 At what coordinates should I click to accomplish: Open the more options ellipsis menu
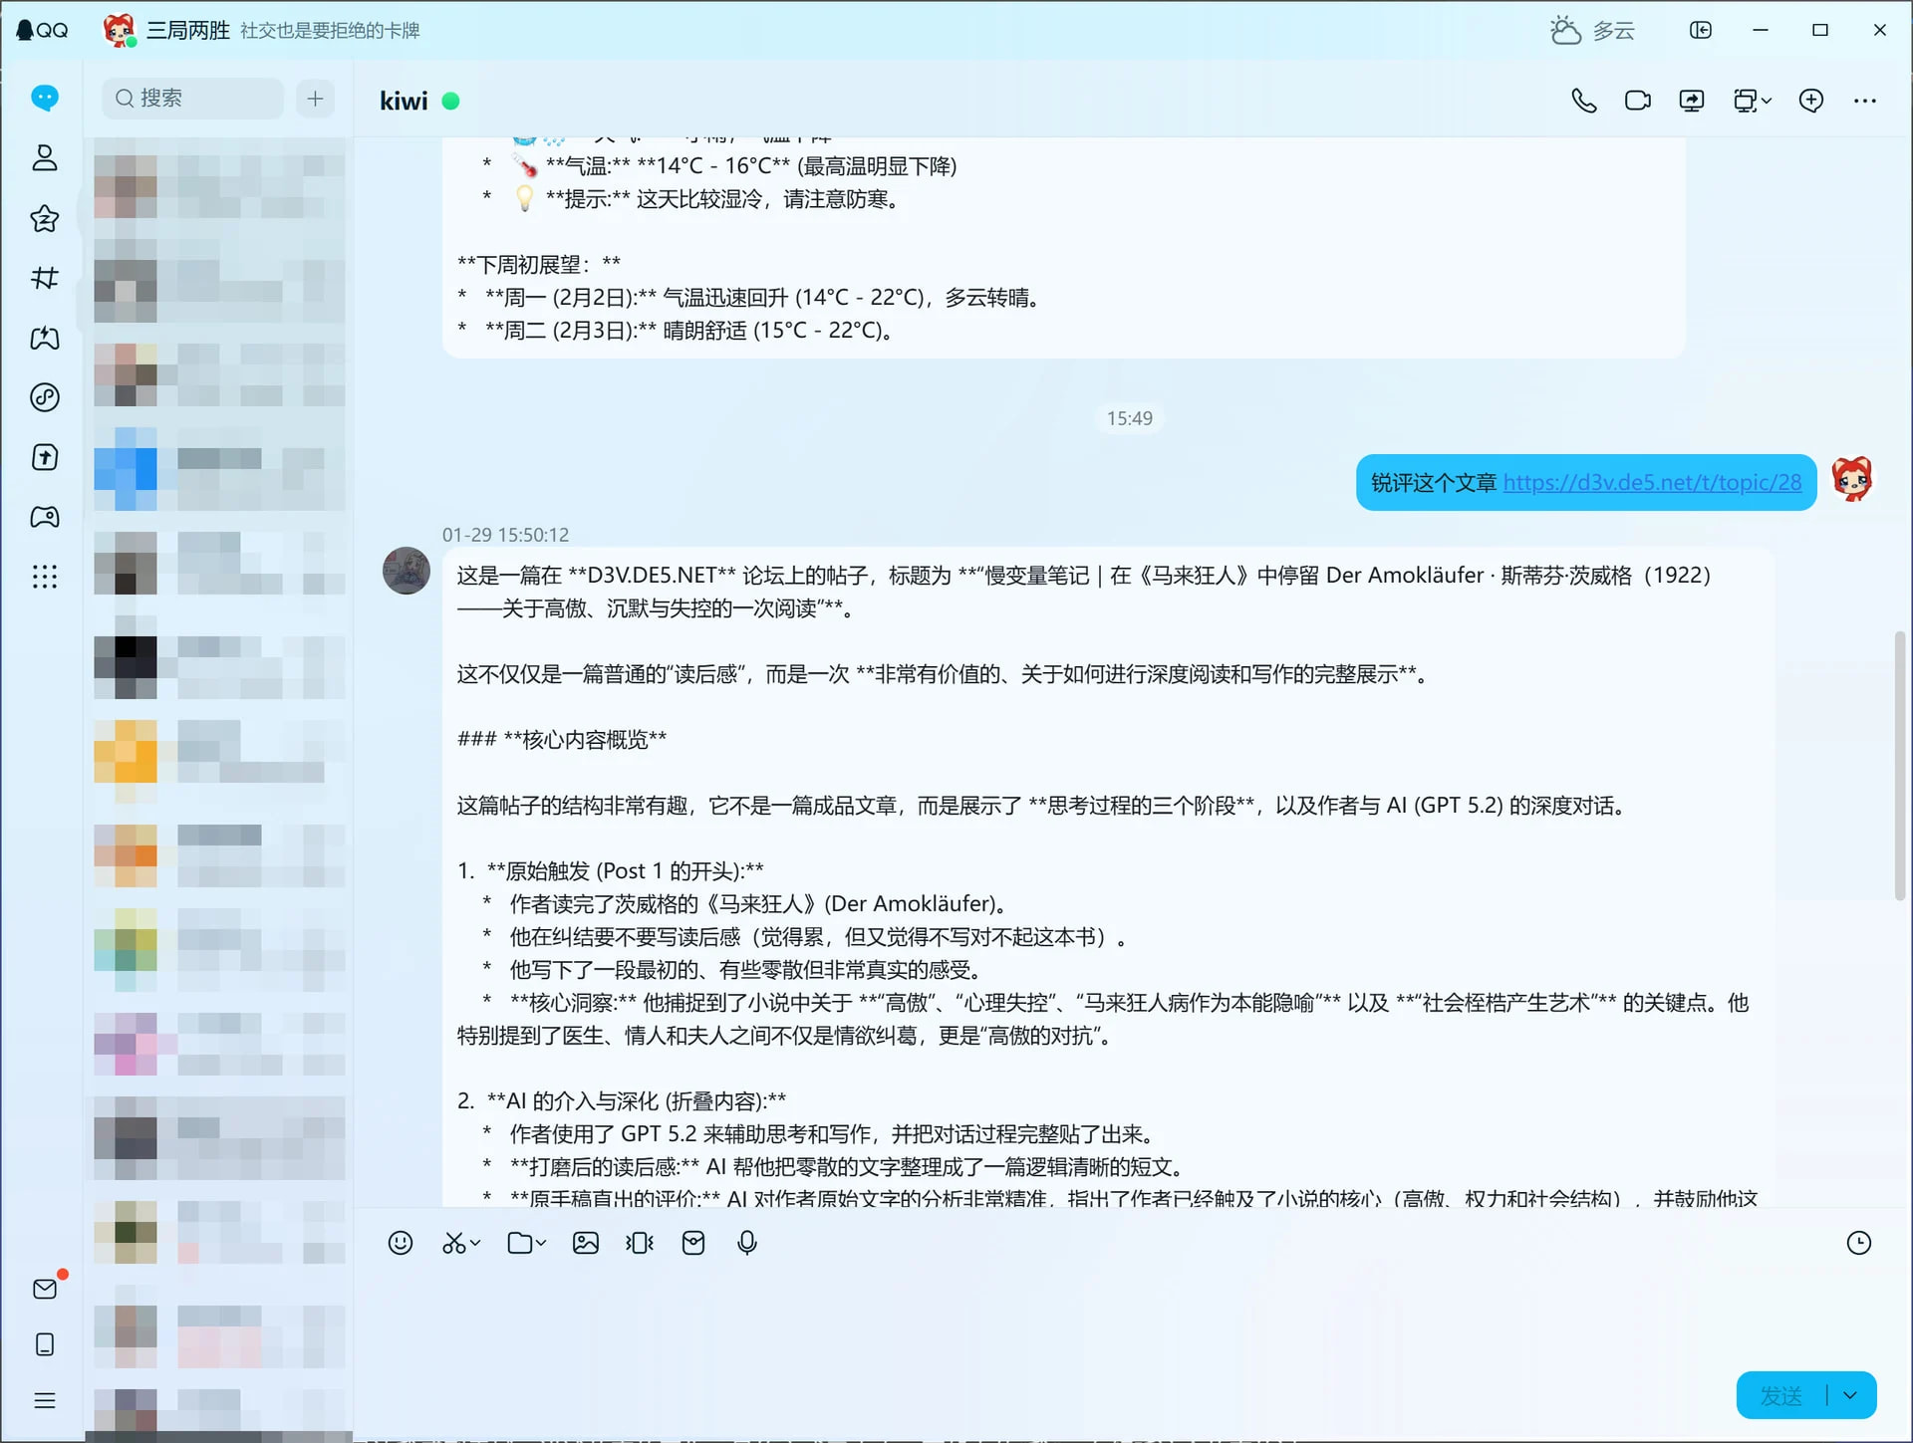[x=1864, y=101]
